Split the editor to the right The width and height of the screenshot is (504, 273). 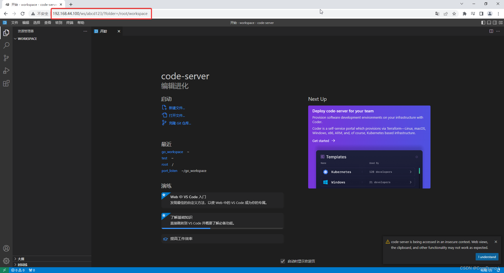[x=491, y=31]
